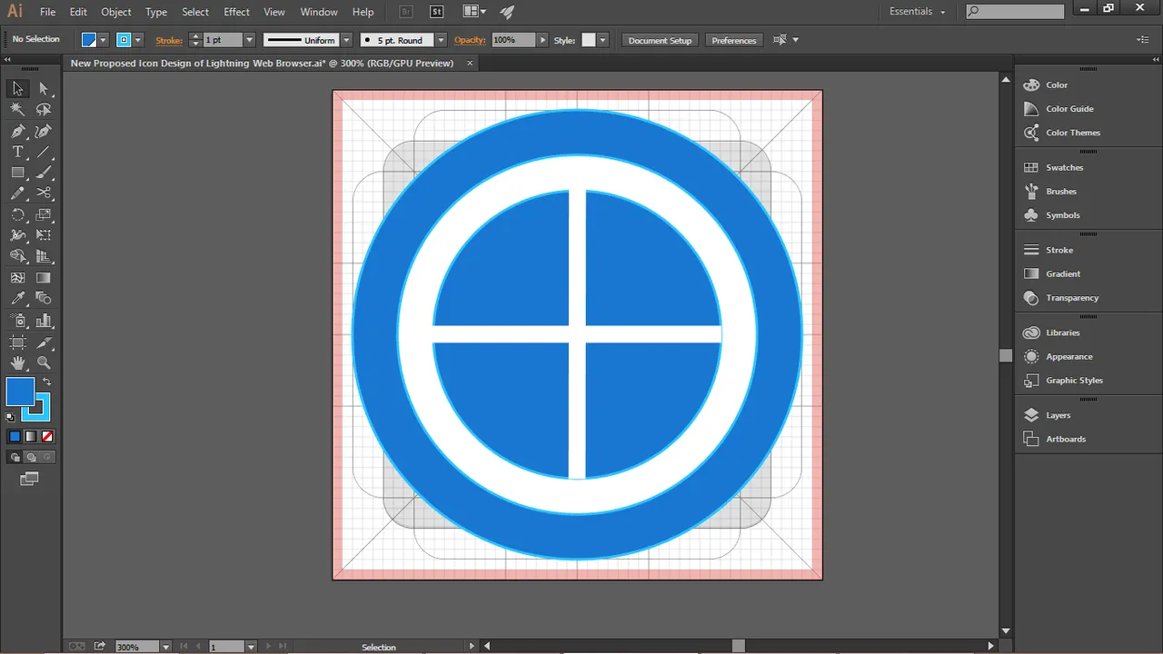Select the Scissors tool
The image size is (1163, 654).
(x=44, y=193)
